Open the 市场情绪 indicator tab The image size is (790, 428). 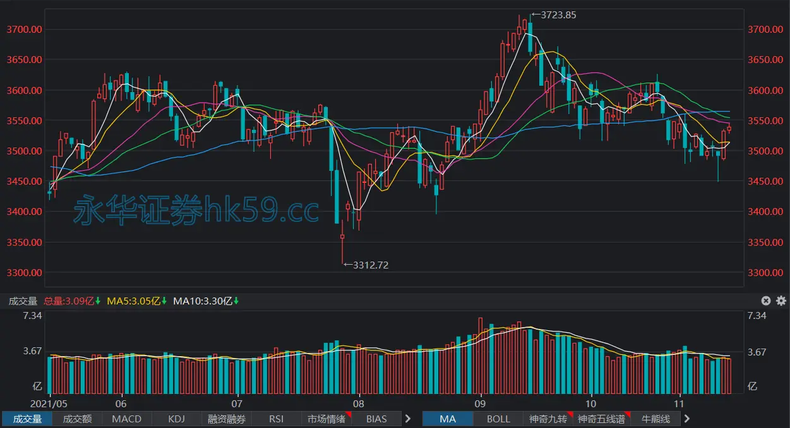coord(326,419)
